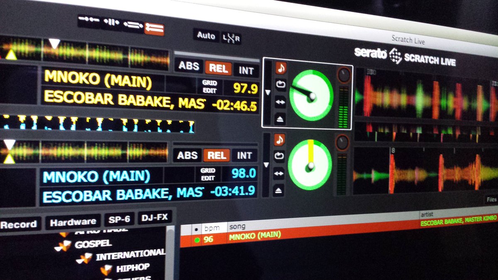This screenshot has width=498, height=280.
Task: Set bottom deck to INT mode
Action: [x=244, y=156]
